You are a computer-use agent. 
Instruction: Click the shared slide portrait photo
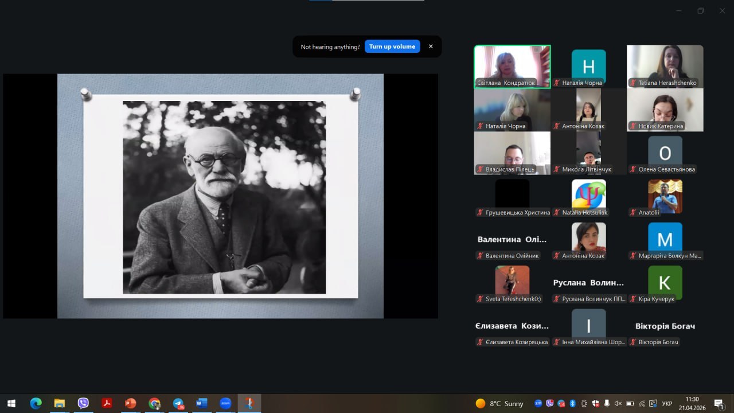coord(224,197)
